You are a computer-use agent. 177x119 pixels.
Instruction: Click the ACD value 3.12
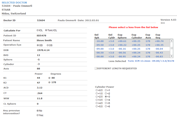point(40,88)
